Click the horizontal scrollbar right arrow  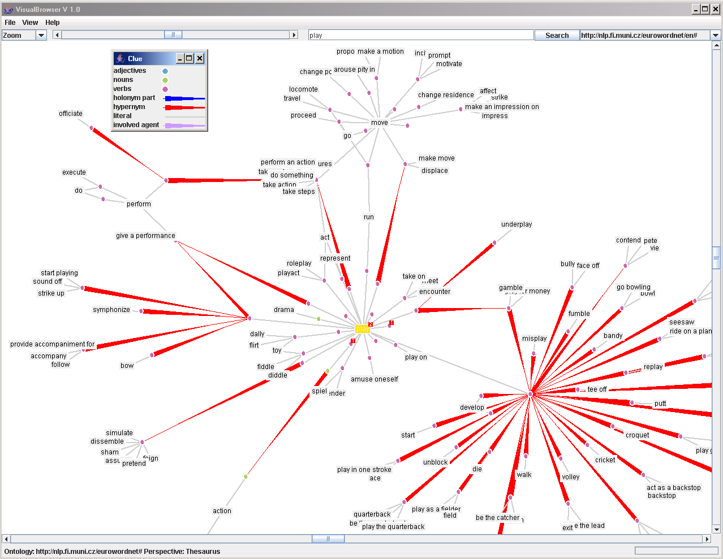pos(707,539)
